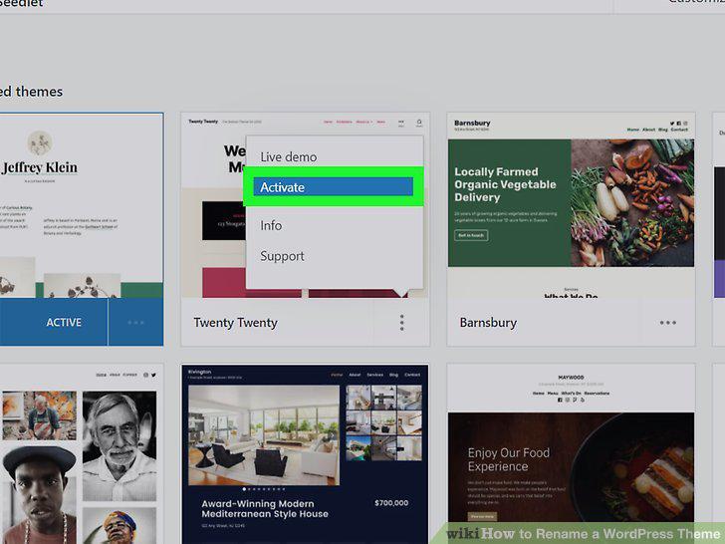This screenshot has height=544, width=725.
Task: Open Support from the theme popup menu
Action: (282, 256)
